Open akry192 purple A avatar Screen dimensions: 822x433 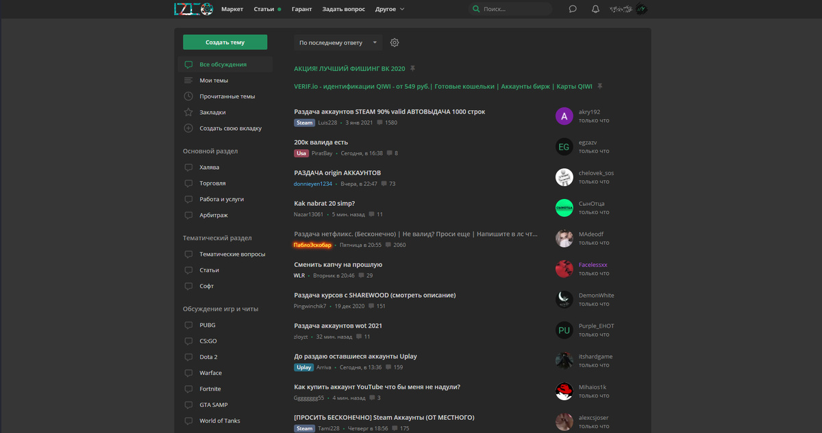point(564,116)
